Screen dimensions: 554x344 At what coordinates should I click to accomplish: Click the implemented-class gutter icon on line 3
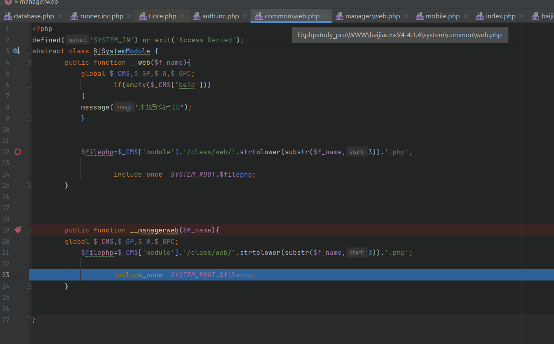click(16, 51)
